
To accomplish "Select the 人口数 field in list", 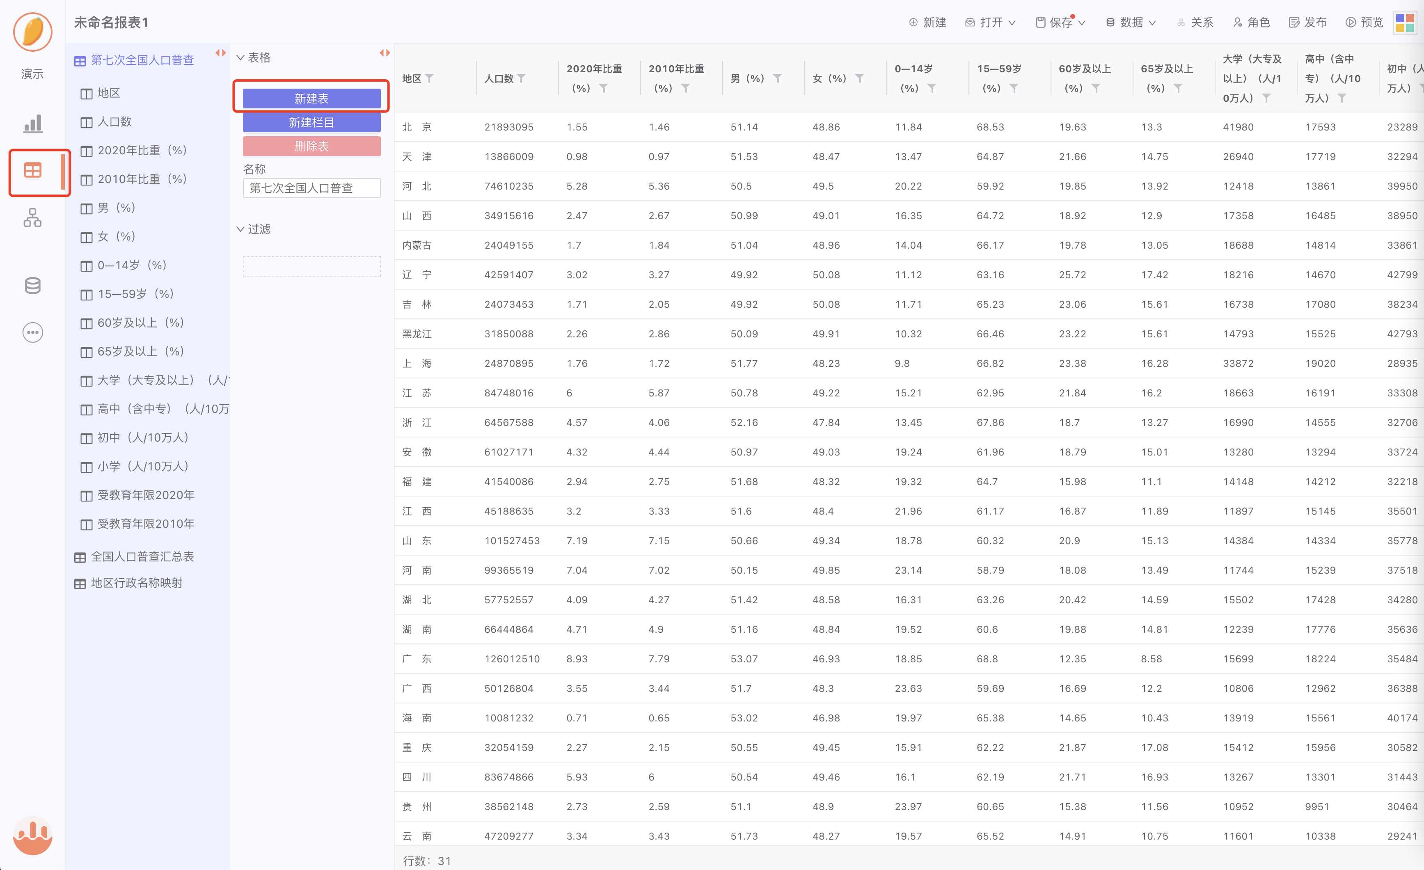I will click(106, 122).
